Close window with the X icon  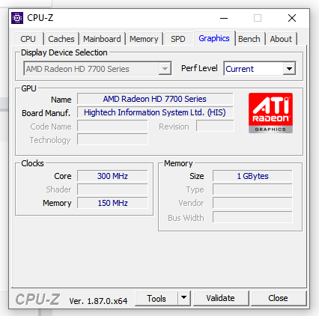(x=292, y=18)
